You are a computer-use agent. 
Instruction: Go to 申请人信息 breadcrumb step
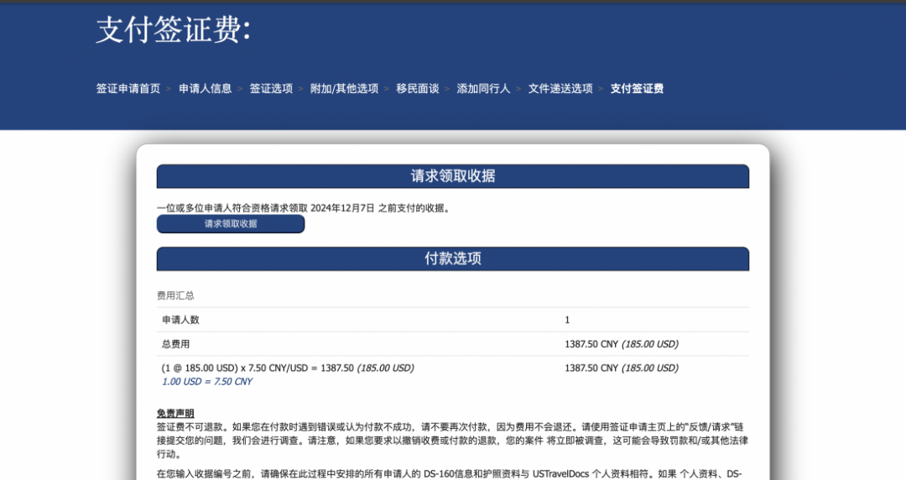tap(206, 88)
